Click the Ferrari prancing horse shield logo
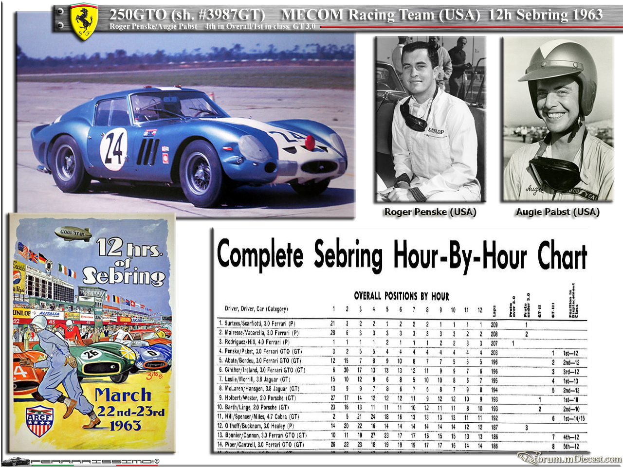The height and width of the screenshot is (467, 623). 84,21
